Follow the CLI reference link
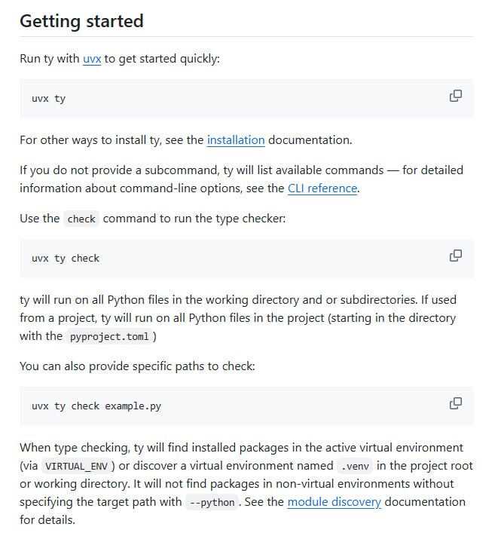 point(322,188)
